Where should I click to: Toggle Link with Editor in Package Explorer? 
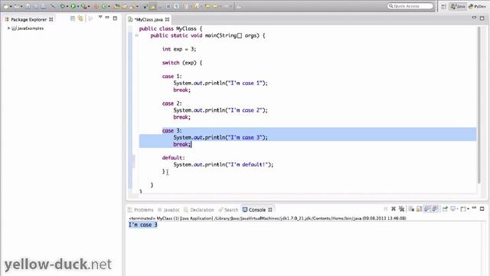coord(80,18)
